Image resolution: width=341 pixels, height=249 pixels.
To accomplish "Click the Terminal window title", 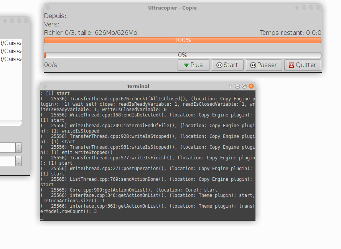I will (138, 87).
